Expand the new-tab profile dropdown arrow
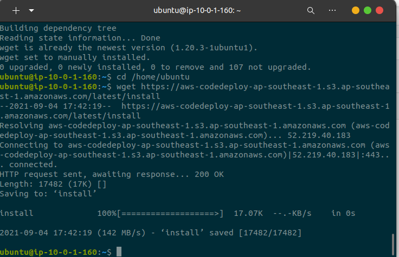 pyautogui.click(x=31, y=11)
